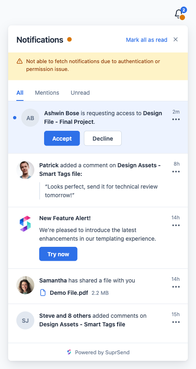
Task: Click the authentication error banner message
Action: [93, 66]
